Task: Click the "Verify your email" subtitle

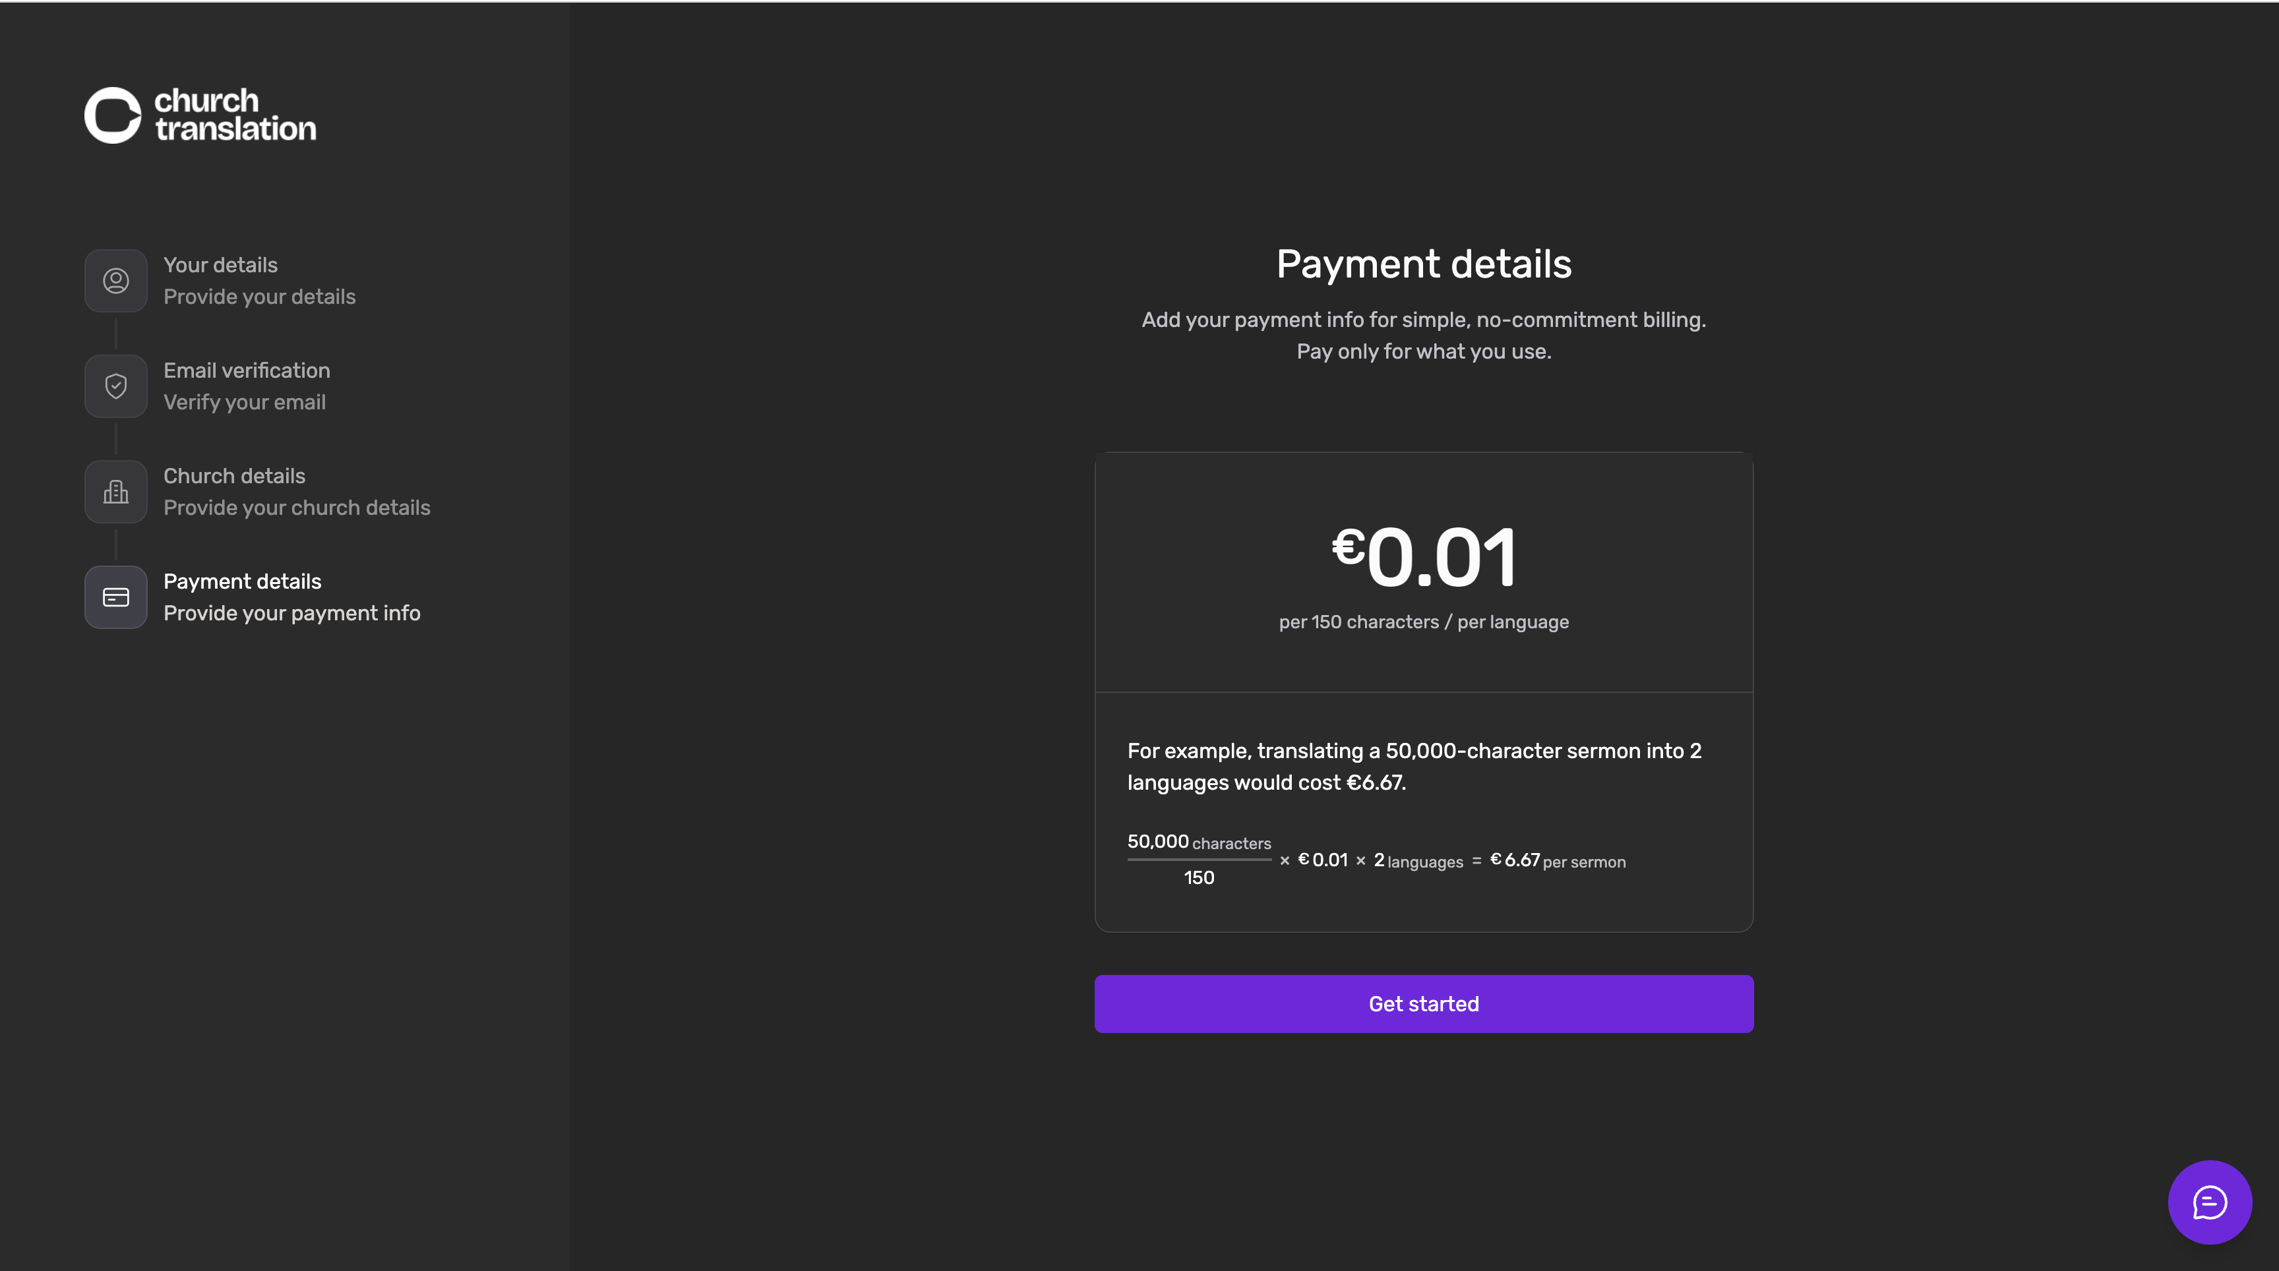Action: click(245, 402)
